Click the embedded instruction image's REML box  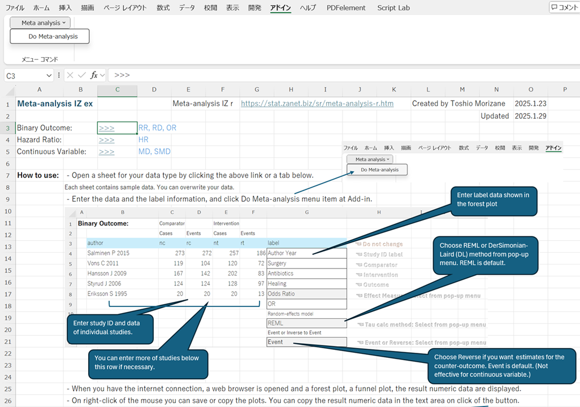tap(306, 323)
